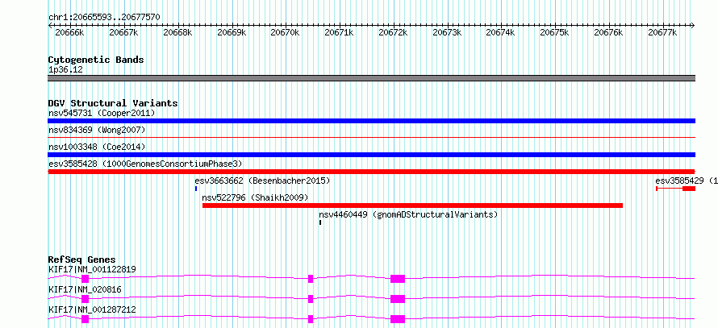Click the nsv545731 (Cooper2011) variant label
This screenshot has height=328, width=718.
[102, 113]
